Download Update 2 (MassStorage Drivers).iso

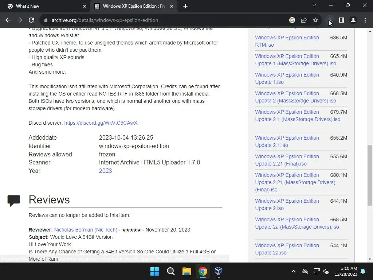295,97
